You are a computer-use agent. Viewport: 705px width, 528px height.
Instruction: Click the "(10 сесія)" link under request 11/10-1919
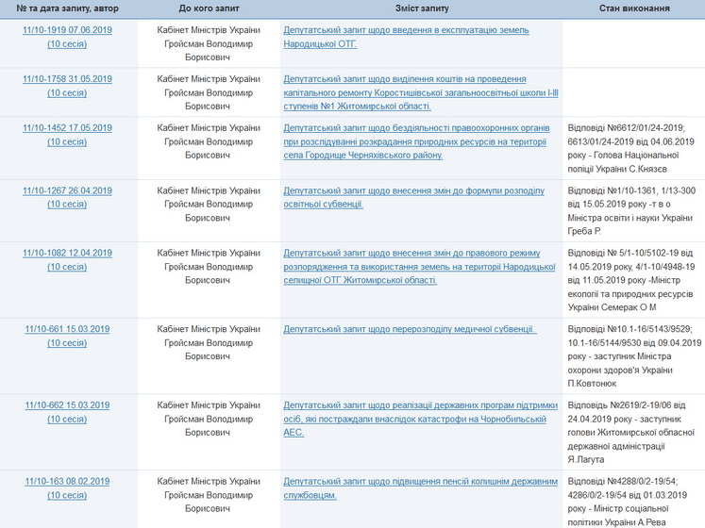67,43
